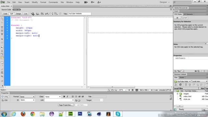Click the Refresh icon in Files panel

(180, 84)
